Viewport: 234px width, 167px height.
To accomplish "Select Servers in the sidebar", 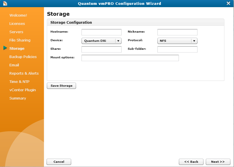I will [16, 32].
